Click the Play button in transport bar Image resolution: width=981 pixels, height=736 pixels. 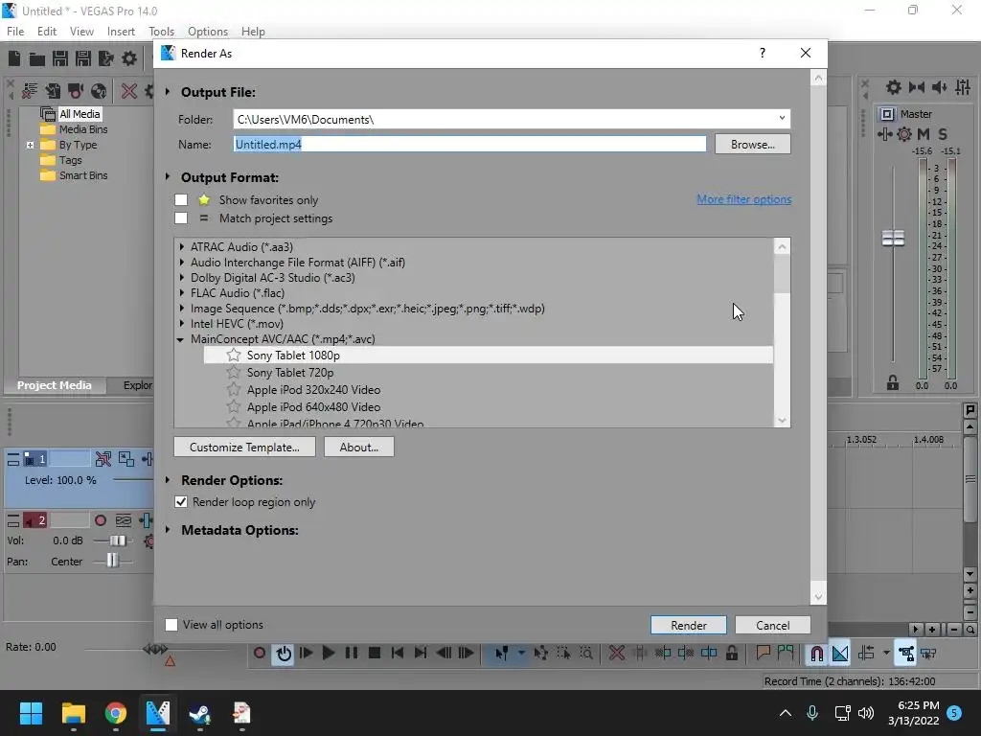click(x=329, y=653)
